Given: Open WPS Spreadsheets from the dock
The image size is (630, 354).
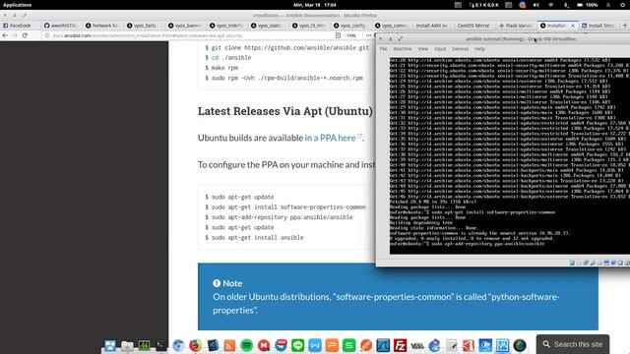Looking at the screenshot, I should click(348, 345).
